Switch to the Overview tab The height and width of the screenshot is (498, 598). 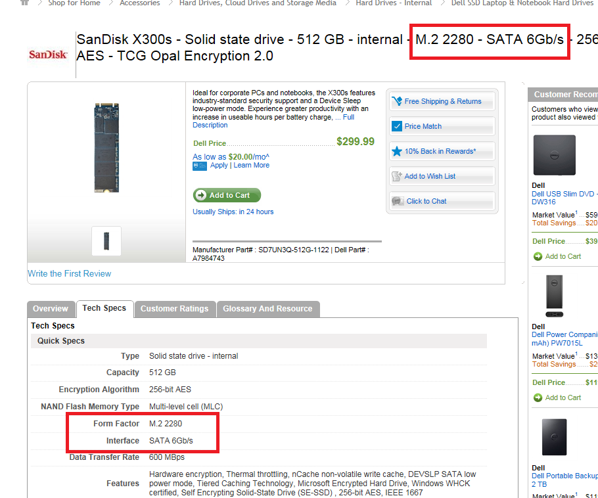51,309
